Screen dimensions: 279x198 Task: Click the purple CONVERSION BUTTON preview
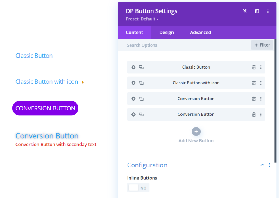(45, 108)
